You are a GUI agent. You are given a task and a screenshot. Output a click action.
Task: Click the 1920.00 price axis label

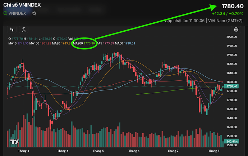[231, 55]
